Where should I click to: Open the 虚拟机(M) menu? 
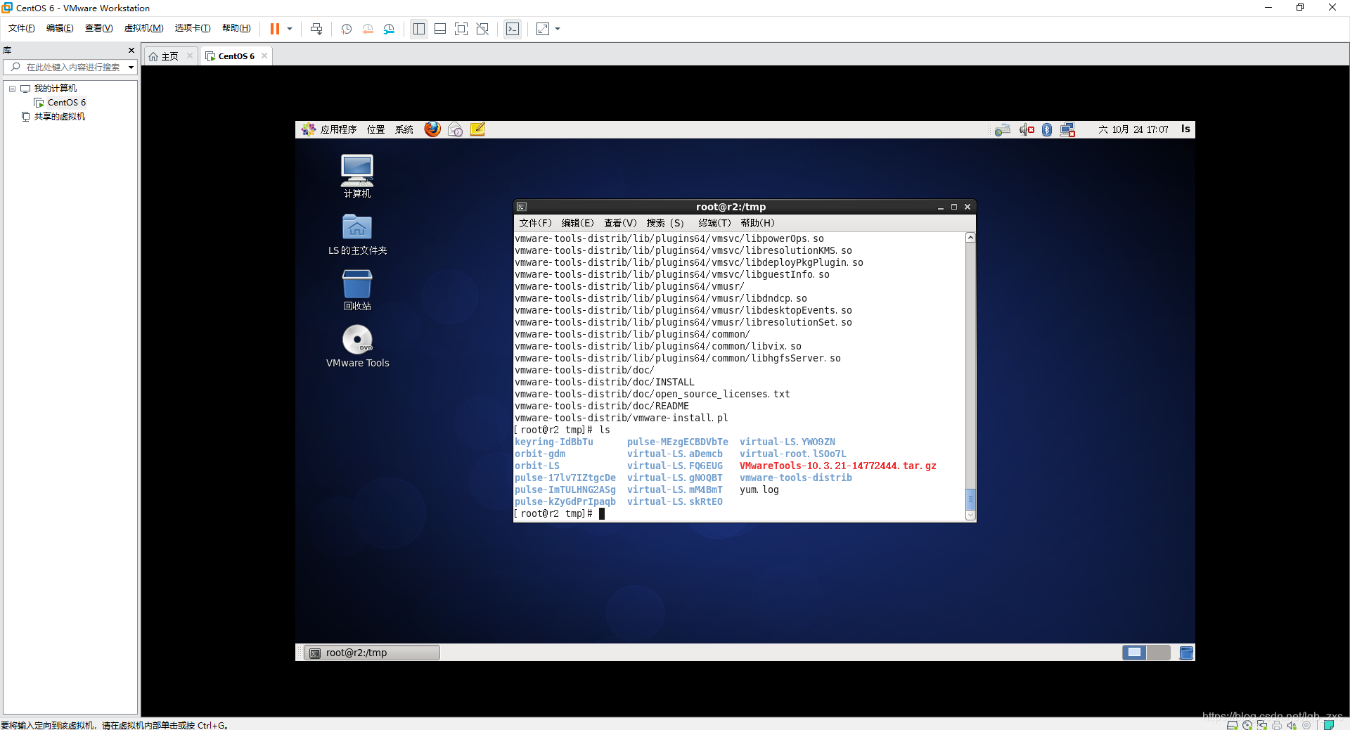point(143,28)
